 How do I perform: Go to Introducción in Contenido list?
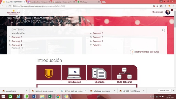coord(18,33)
